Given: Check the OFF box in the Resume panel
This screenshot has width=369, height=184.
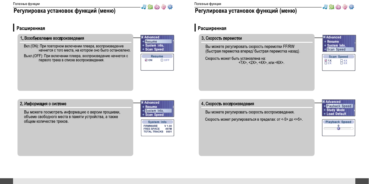Looking at the screenshot, I should tap(162, 60).
